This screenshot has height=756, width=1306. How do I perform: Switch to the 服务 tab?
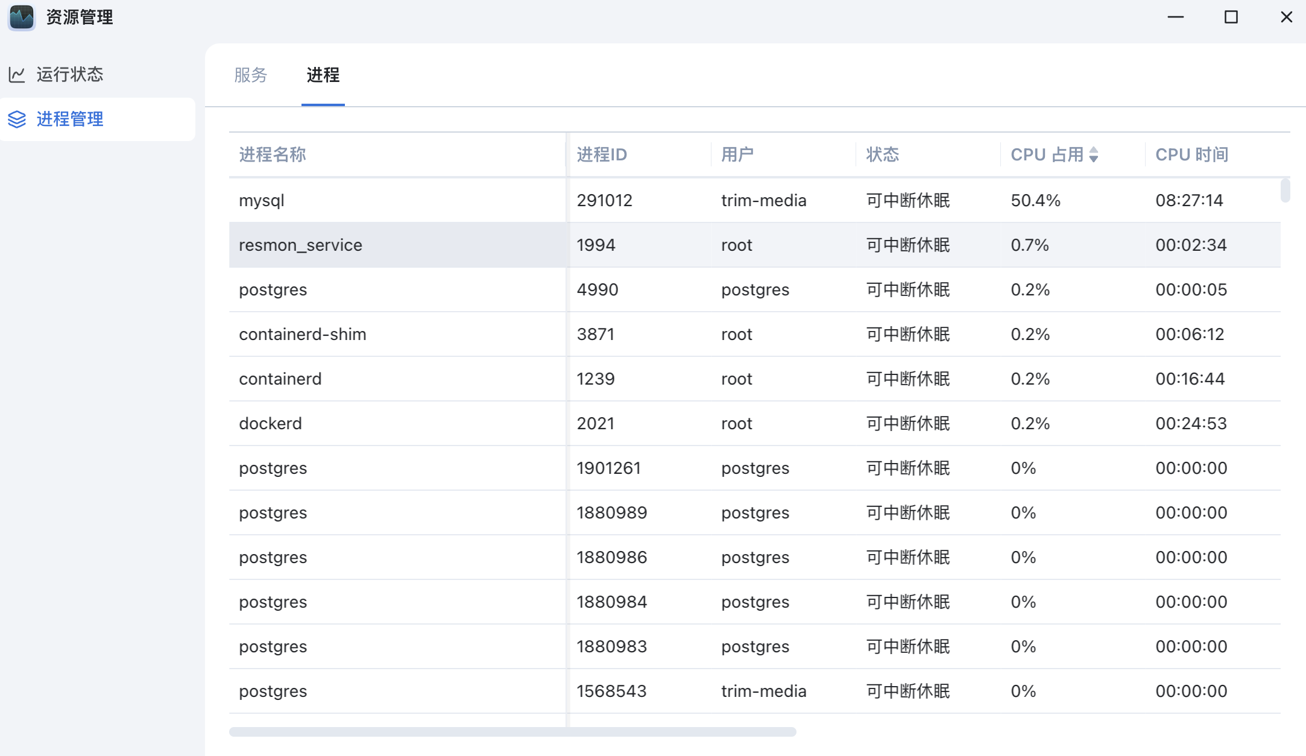coord(250,75)
